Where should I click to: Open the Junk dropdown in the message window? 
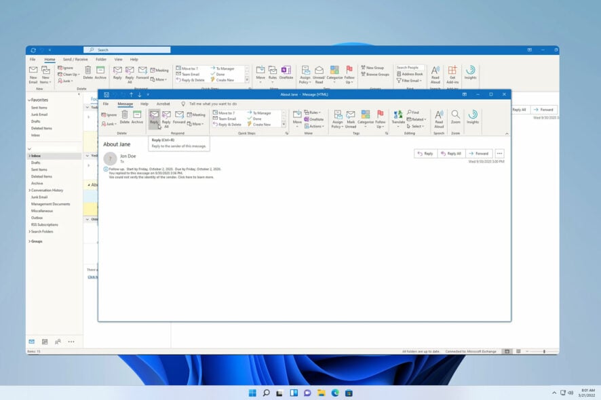109,124
